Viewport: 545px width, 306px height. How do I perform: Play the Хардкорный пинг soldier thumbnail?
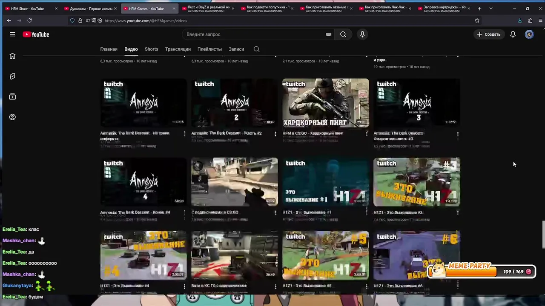click(x=326, y=103)
